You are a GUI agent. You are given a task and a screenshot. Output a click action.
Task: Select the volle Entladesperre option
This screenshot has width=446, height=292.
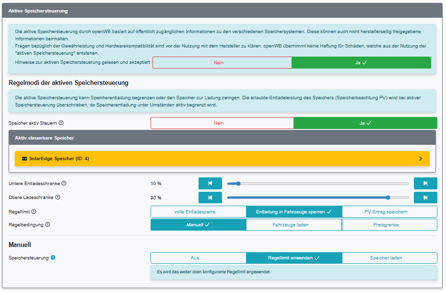(198, 211)
